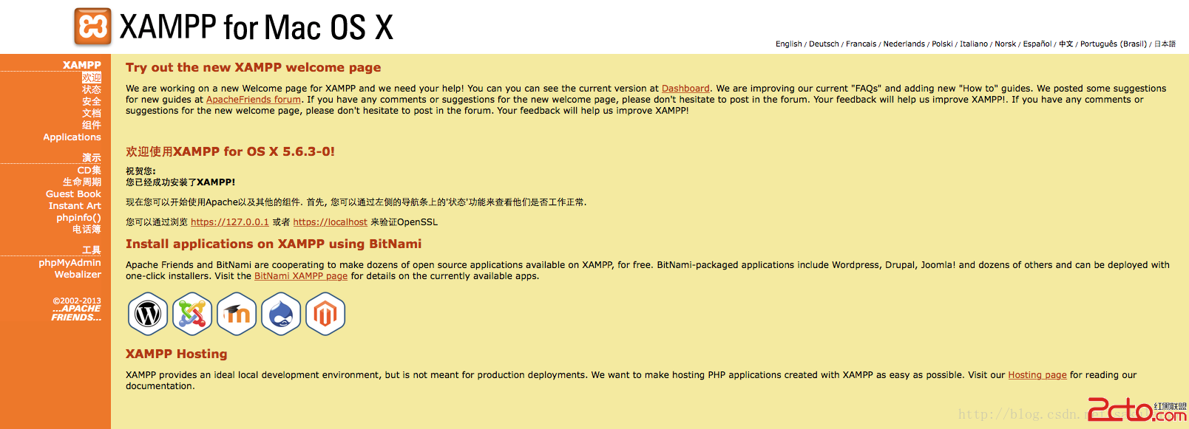Viewport: 1189px width, 429px height.
Task: Click the 'XAMPP for Mac OS X' title text
Action: pos(256,27)
